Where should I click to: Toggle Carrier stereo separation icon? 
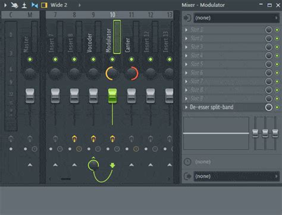[x=131, y=139]
